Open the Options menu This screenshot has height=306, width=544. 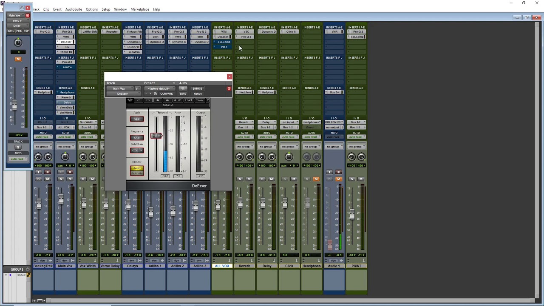(92, 9)
